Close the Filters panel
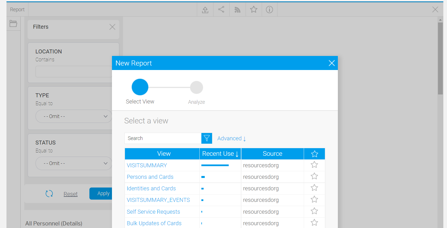 click(x=112, y=27)
